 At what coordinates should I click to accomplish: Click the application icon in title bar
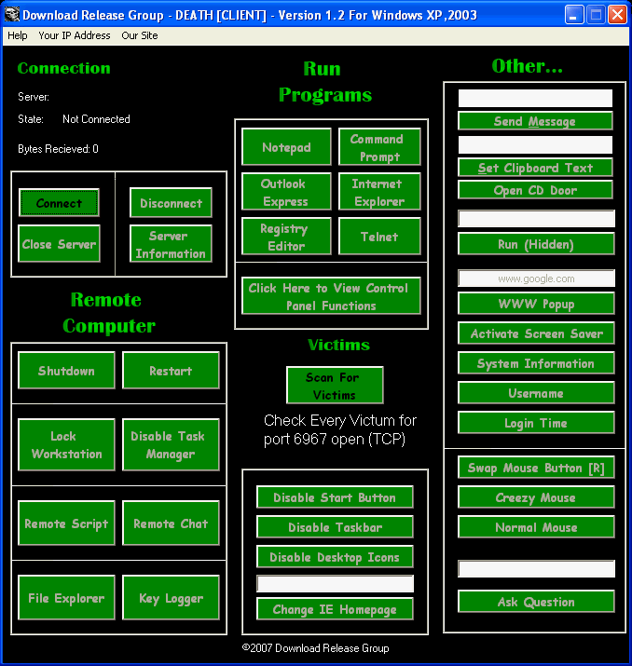[x=11, y=15]
